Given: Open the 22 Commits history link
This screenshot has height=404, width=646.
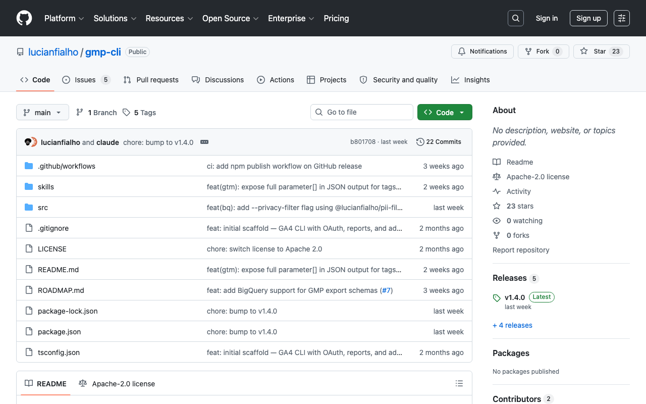Looking at the screenshot, I should (439, 142).
